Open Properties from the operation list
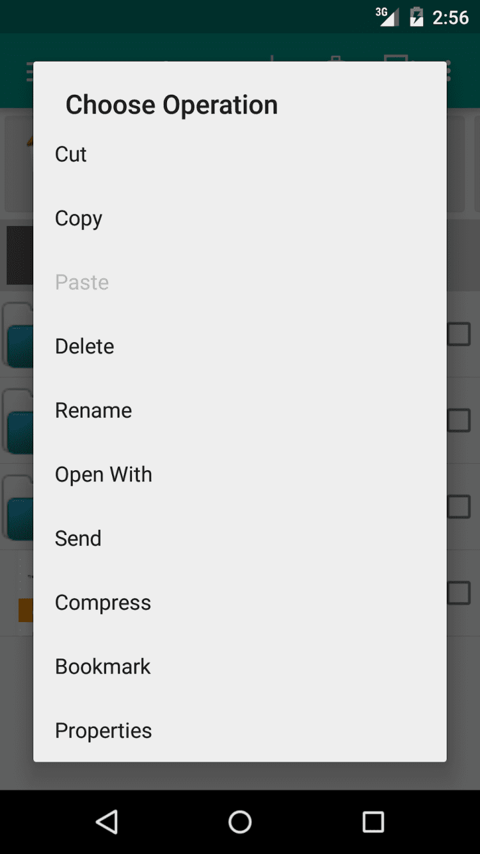 104,731
